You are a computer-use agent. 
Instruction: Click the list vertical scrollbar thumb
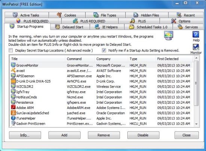pos(196,83)
